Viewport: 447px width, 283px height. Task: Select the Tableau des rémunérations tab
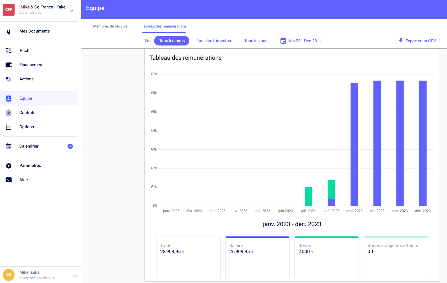164,26
